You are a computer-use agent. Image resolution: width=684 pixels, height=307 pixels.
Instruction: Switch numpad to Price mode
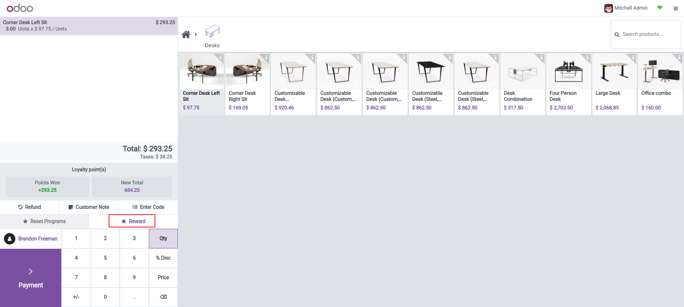pyautogui.click(x=163, y=278)
